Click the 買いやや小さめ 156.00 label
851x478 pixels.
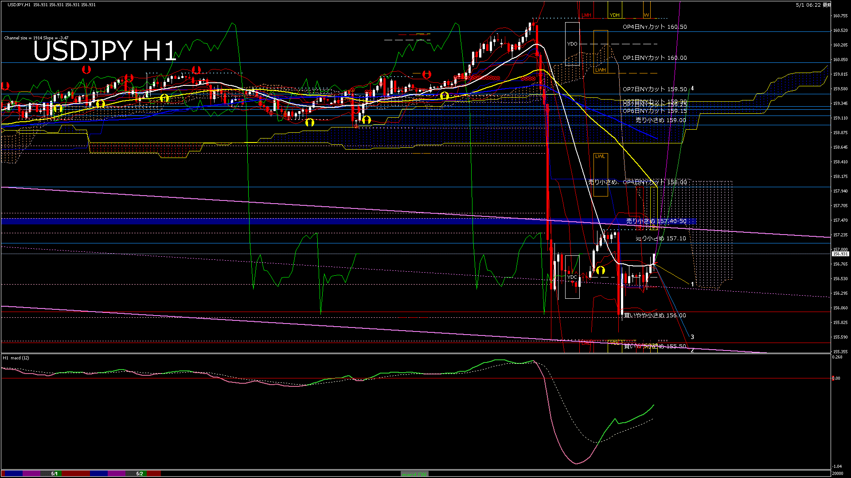pyautogui.click(x=655, y=316)
